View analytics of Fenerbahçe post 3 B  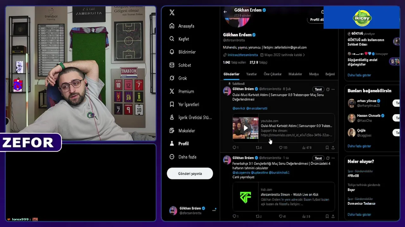pos(306,216)
